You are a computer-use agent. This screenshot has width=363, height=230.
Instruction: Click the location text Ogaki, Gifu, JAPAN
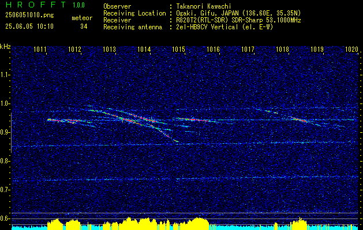pos(207,13)
